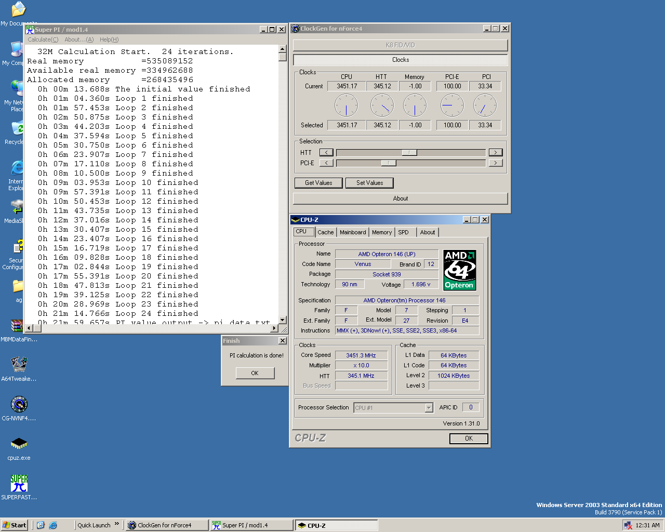Click the Super PI horizontal scrollbar left arrow
The width and height of the screenshot is (665, 532).
[29, 328]
